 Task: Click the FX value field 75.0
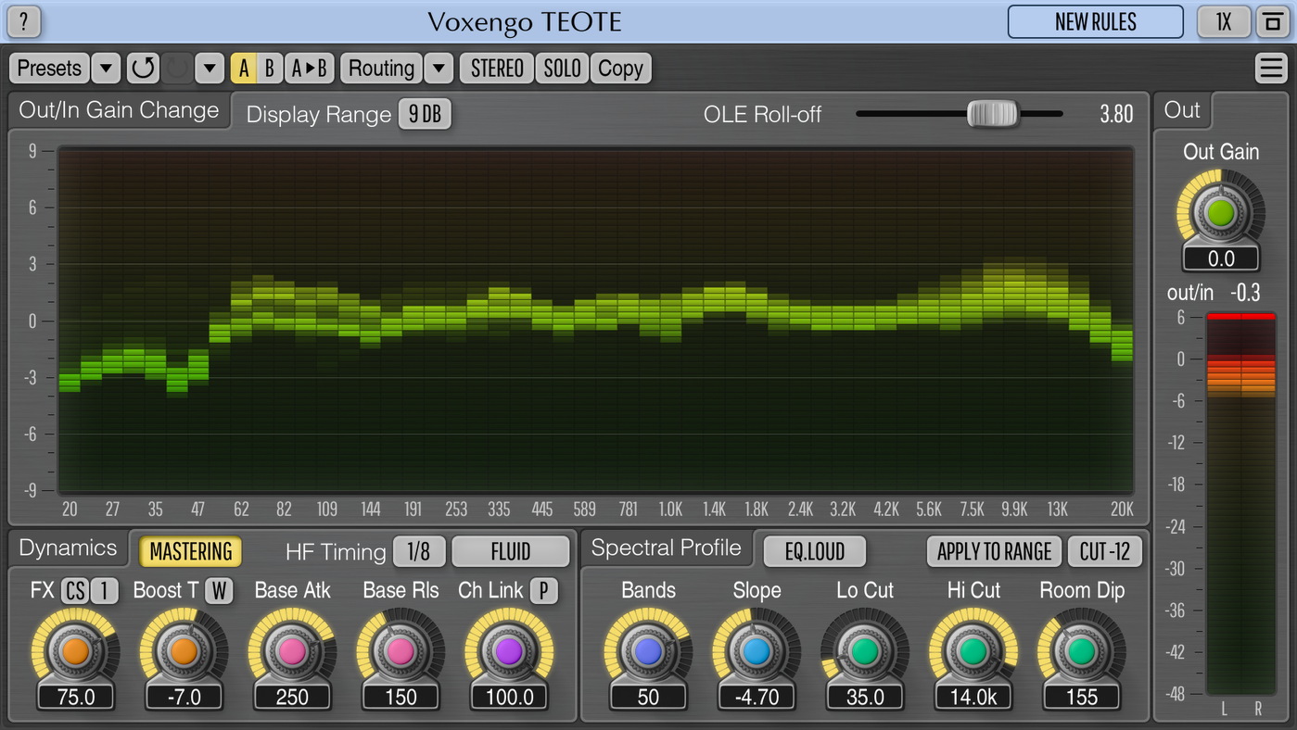click(x=75, y=697)
